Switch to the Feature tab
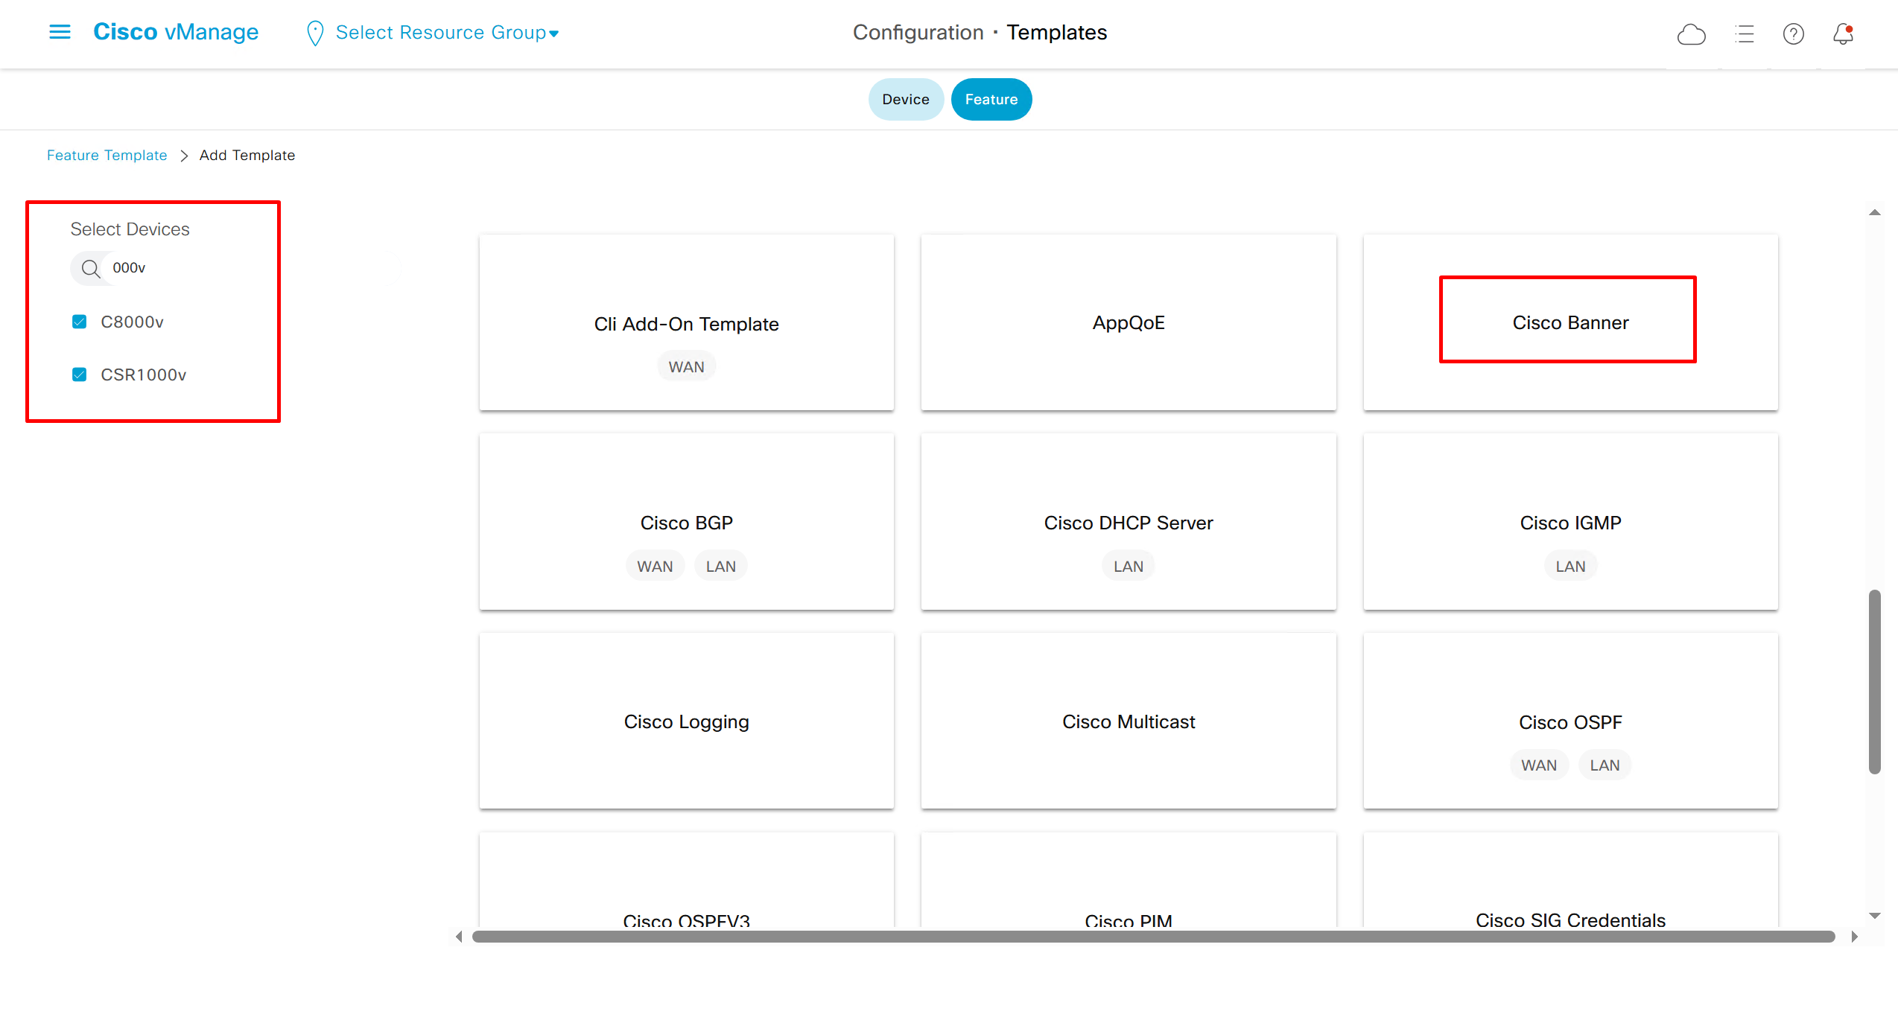The image size is (1898, 1023). [x=991, y=99]
